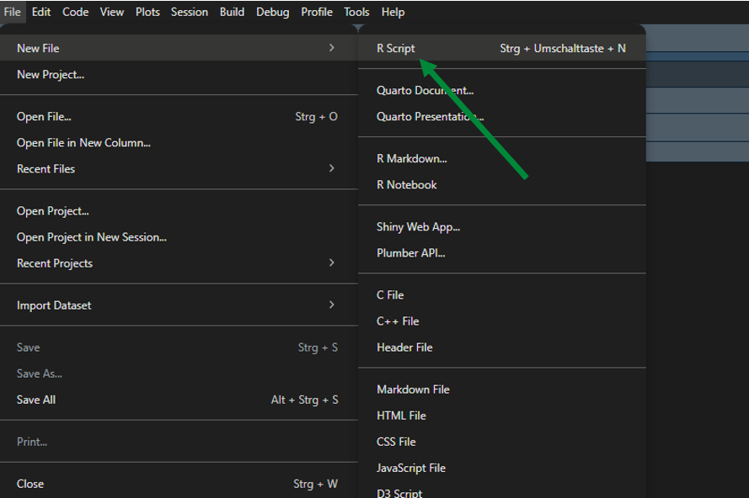
Task: Select Save All in File menu
Action: click(179, 400)
